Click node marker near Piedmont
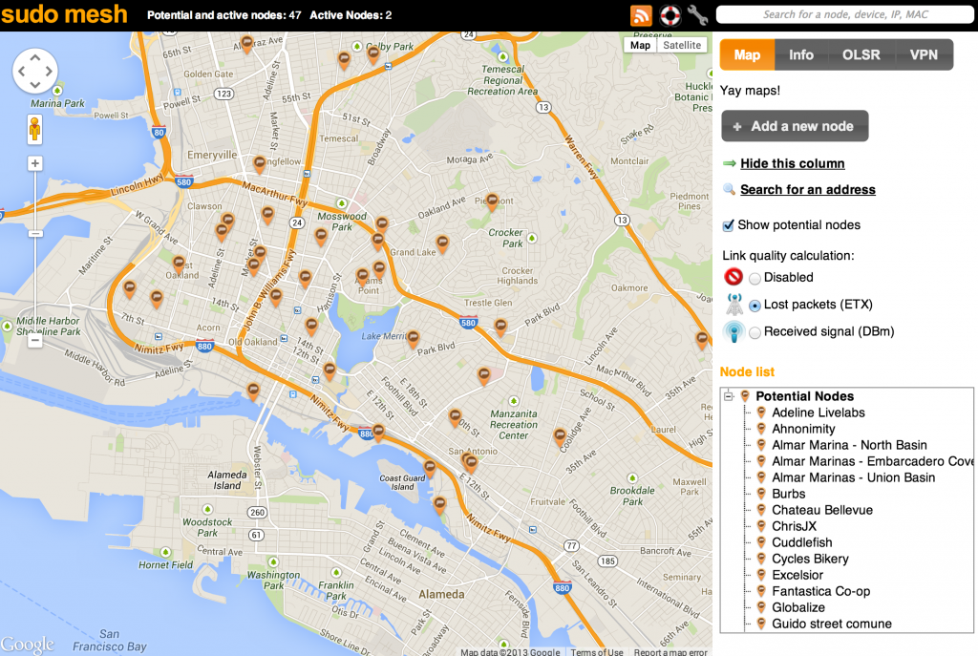Viewport: 978px width, 656px height. point(492,201)
